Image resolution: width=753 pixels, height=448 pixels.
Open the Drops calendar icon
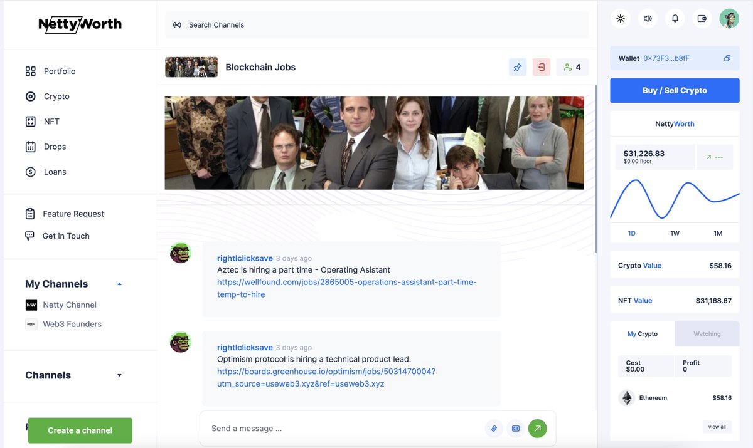30,147
